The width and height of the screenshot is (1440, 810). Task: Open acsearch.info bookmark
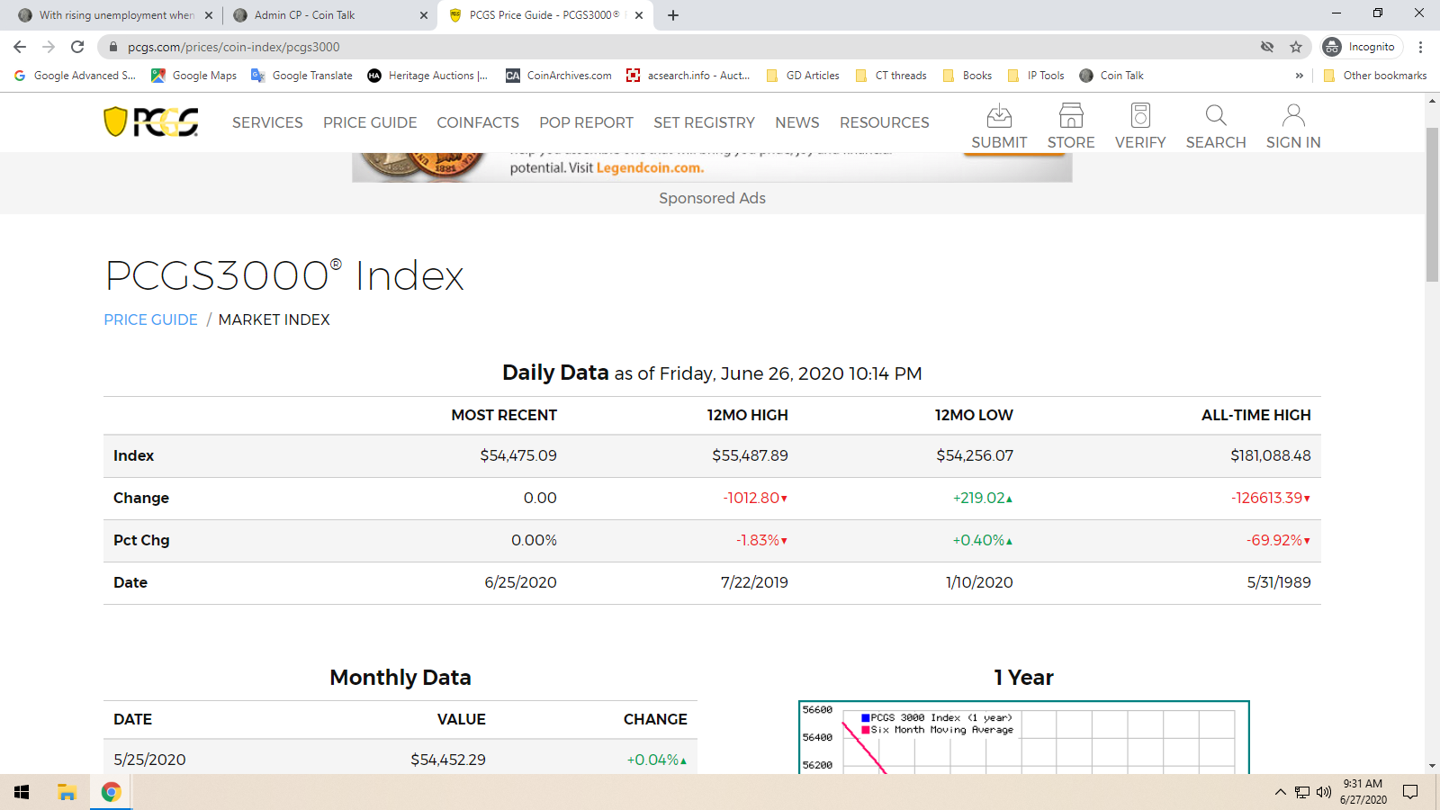[688, 76]
